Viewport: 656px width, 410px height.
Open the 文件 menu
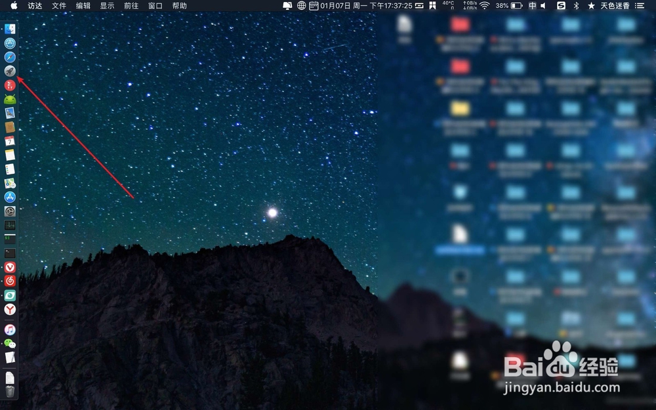59,5
